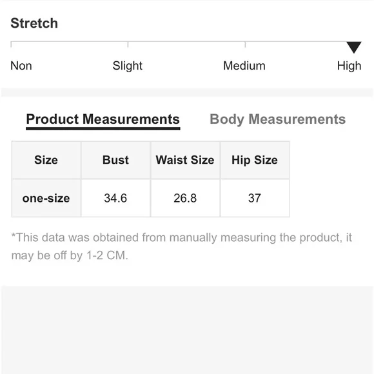Click the Hip Size column header

[x=255, y=160]
